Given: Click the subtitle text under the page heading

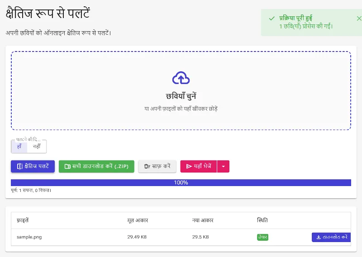Looking at the screenshot, I should point(58,33).
